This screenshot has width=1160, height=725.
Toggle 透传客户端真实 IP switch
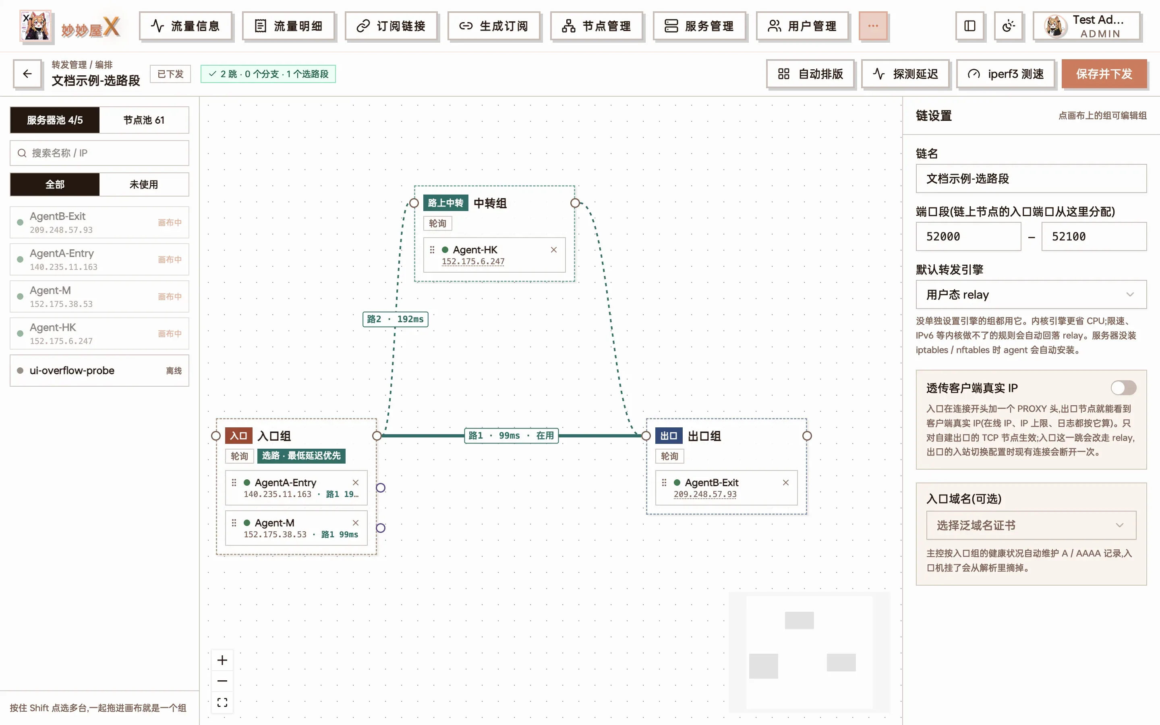point(1124,387)
